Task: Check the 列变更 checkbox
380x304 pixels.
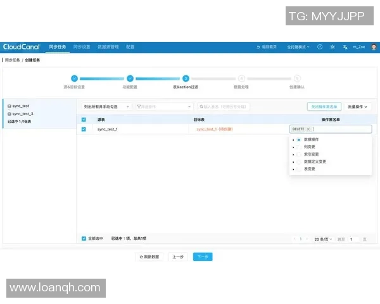Action: click(299, 147)
